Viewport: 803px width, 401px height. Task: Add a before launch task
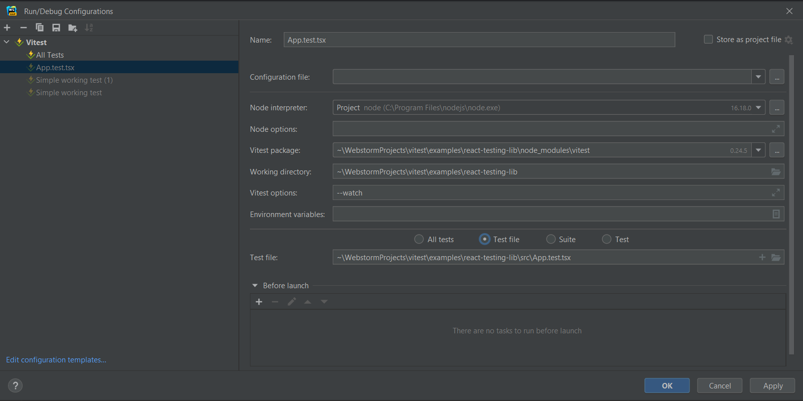tap(259, 302)
